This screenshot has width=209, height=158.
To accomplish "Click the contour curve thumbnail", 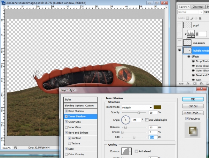I will click(x=125, y=151).
